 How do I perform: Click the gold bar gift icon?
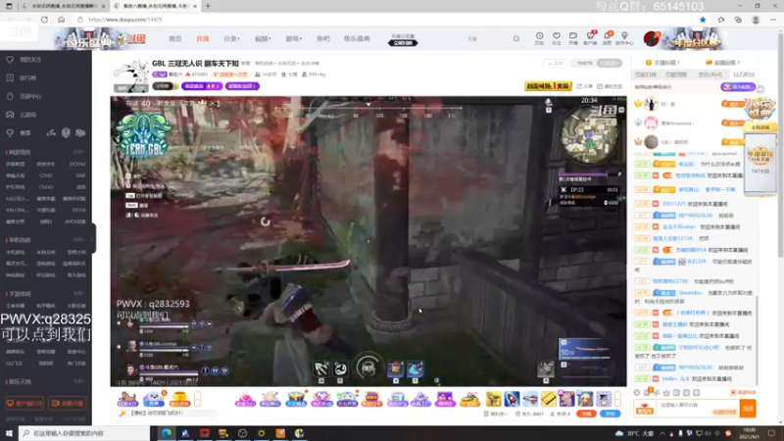pyautogui.click(x=548, y=399)
